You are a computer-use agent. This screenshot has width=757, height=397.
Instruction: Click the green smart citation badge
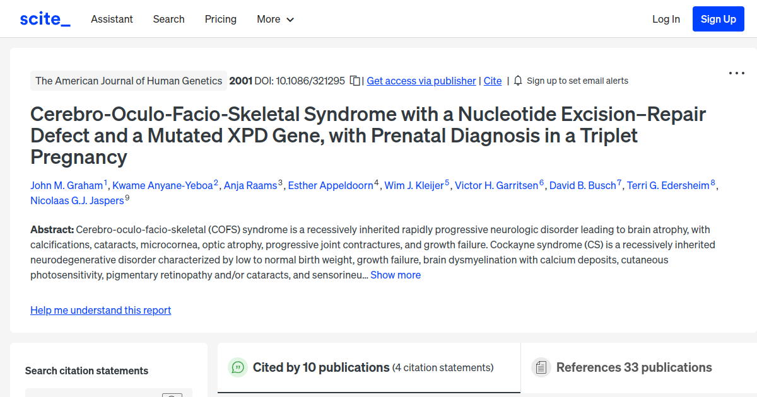point(238,367)
